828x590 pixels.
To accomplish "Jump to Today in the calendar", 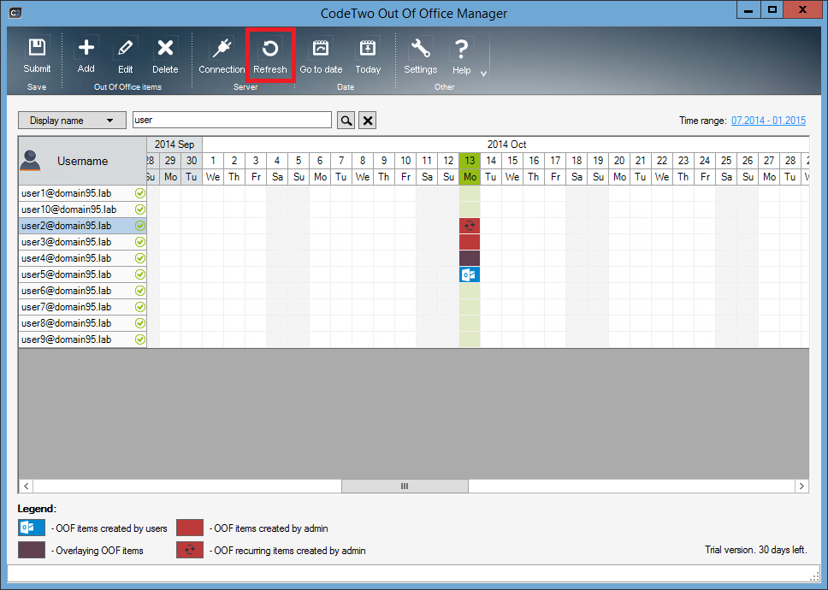I will point(368,56).
